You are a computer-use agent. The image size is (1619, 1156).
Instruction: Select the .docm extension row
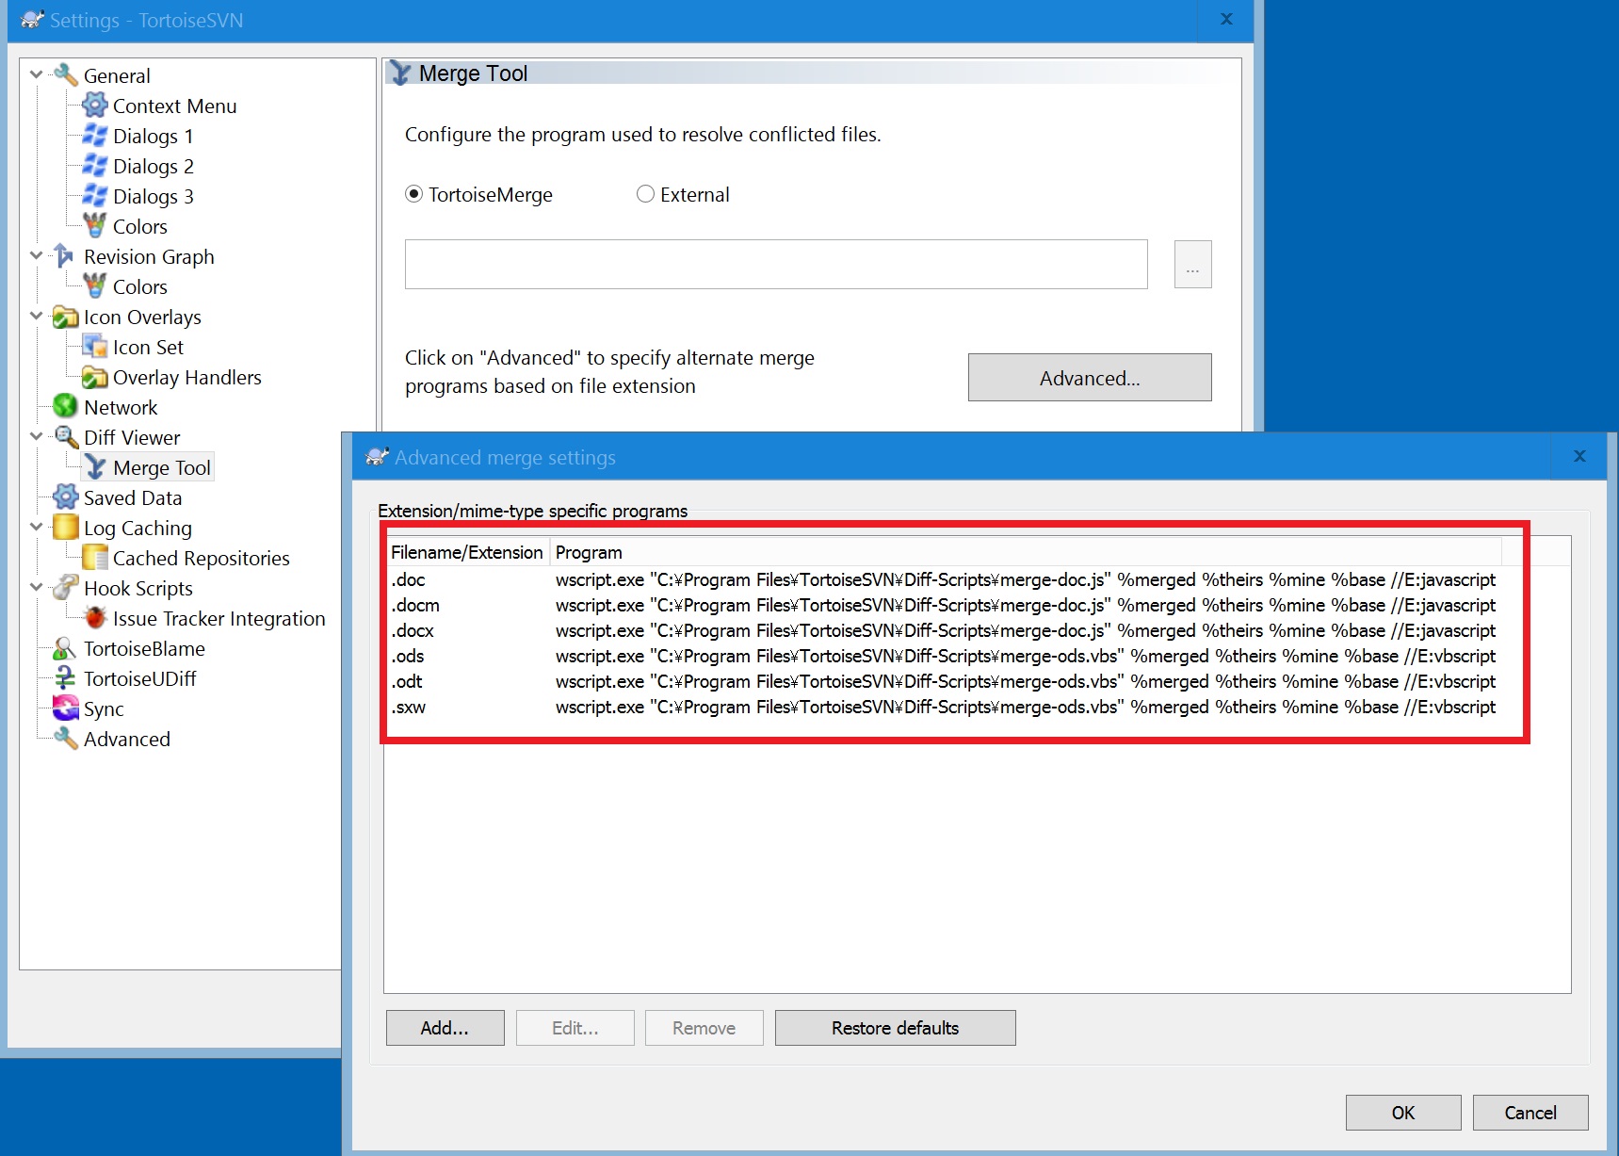[943, 605]
